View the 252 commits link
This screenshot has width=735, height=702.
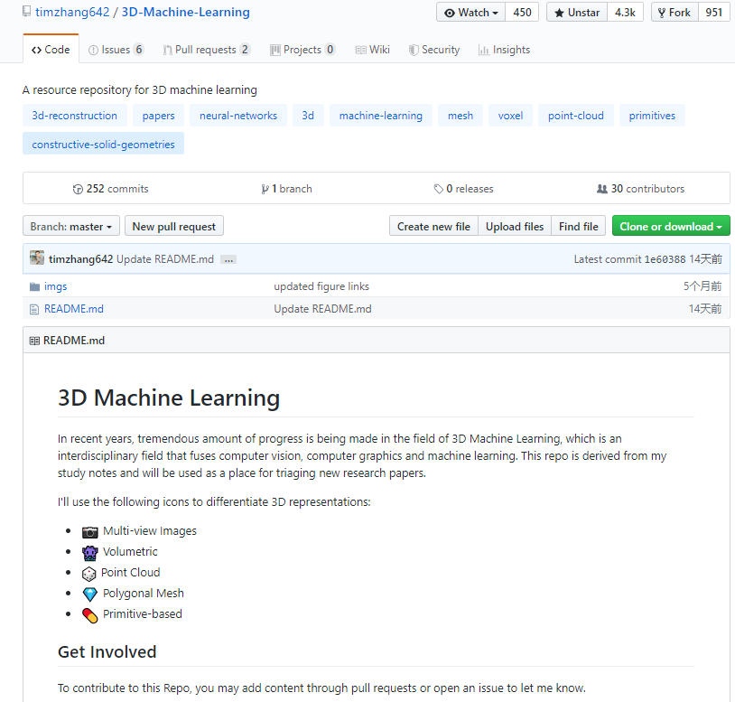tap(111, 189)
